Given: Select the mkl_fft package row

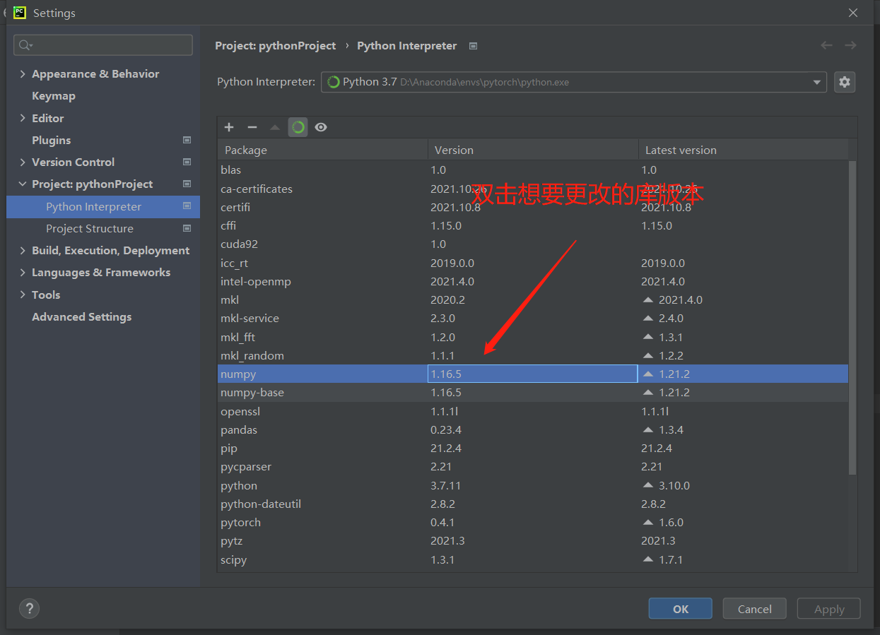Looking at the screenshot, I should click(x=533, y=337).
